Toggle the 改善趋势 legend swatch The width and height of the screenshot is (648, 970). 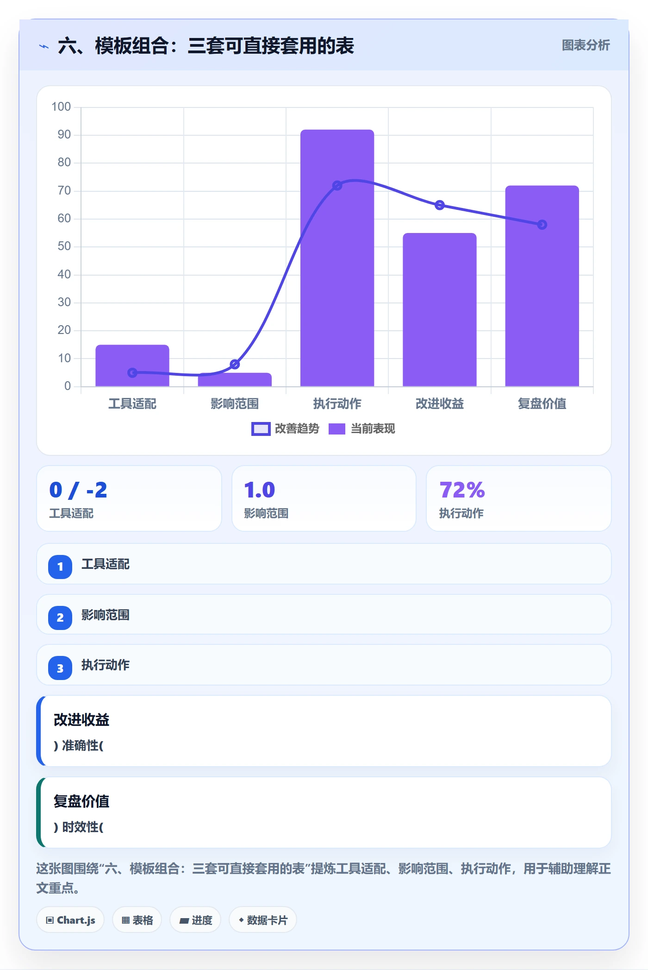pyautogui.click(x=261, y=429)
